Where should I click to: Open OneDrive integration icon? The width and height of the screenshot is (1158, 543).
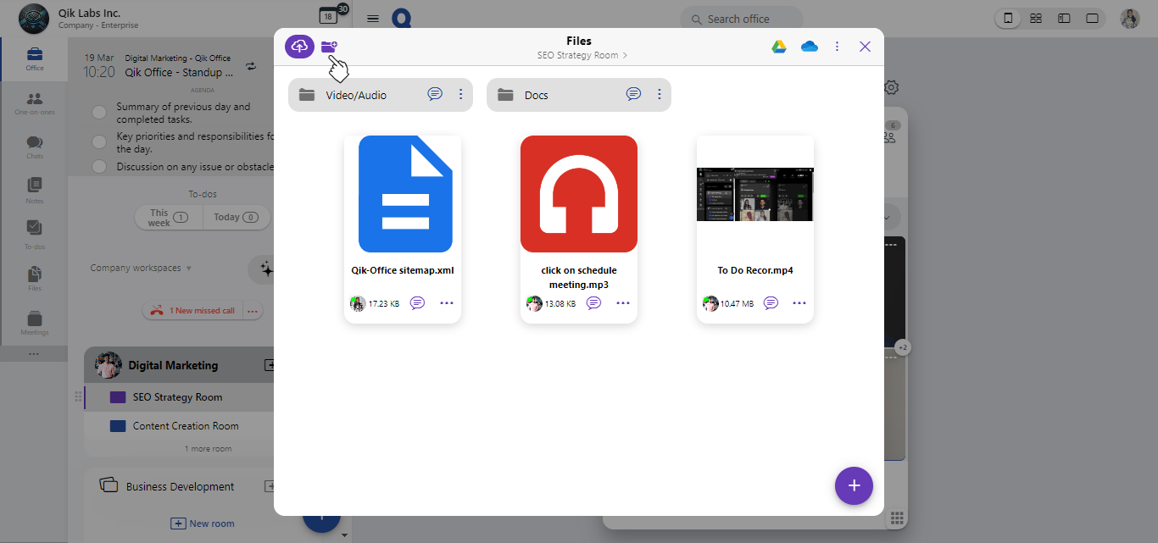810,47
